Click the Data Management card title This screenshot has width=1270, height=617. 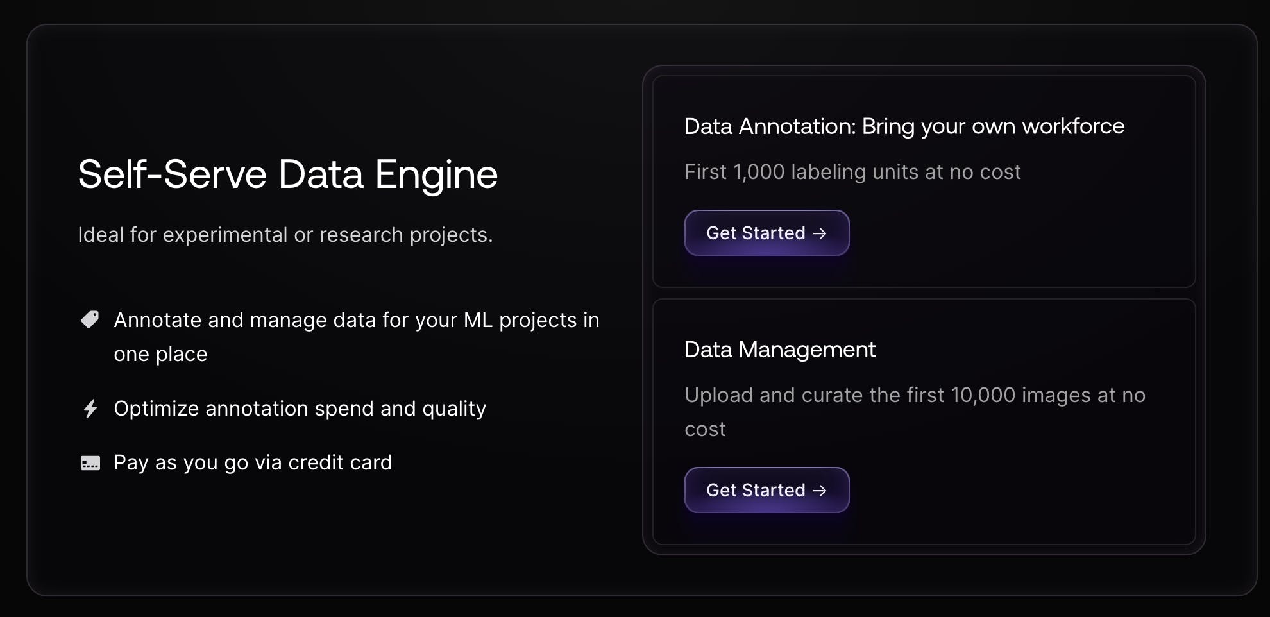tap(779, 350)
